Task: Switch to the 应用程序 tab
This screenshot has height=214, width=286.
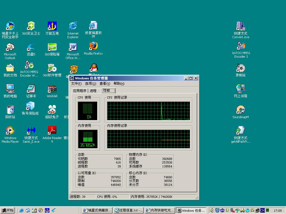Action: click(80, 91)
